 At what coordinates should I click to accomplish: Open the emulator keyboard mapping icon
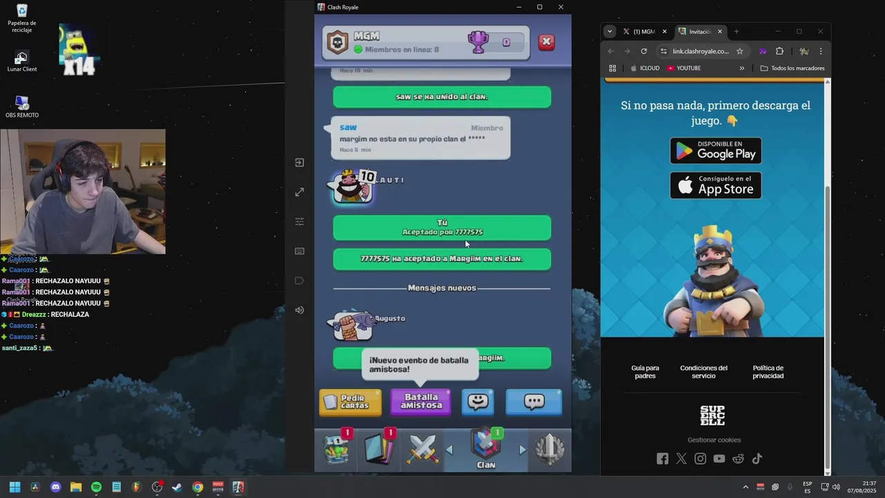click(x=299, y=251)
